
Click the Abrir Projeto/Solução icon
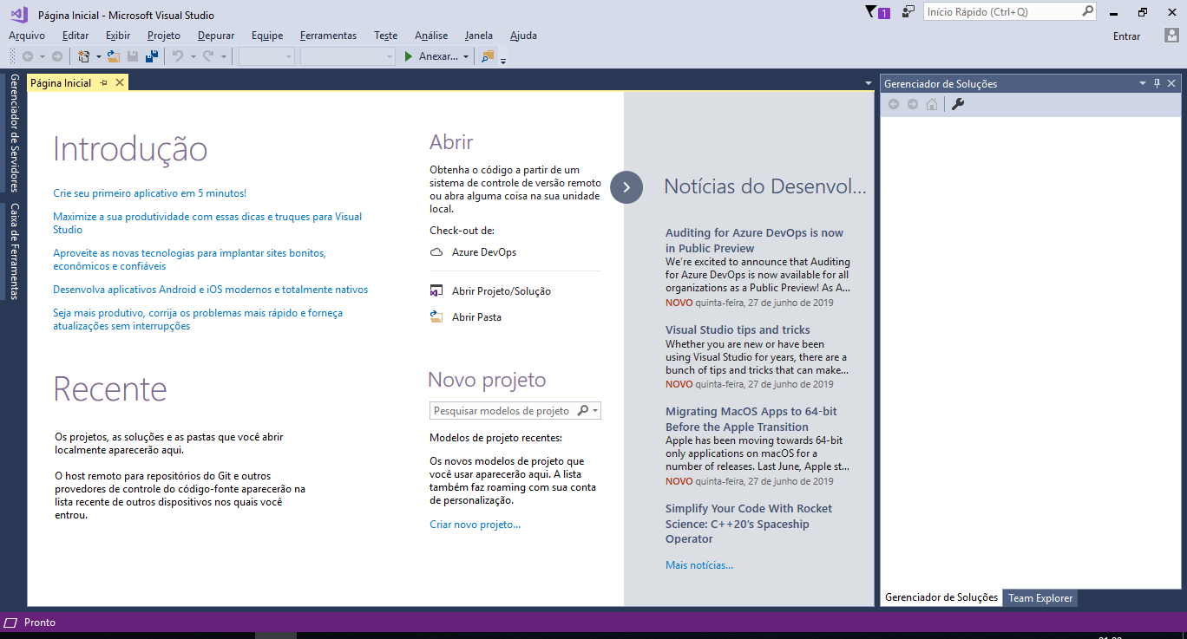pyautogui.click(x=436, y=291)
